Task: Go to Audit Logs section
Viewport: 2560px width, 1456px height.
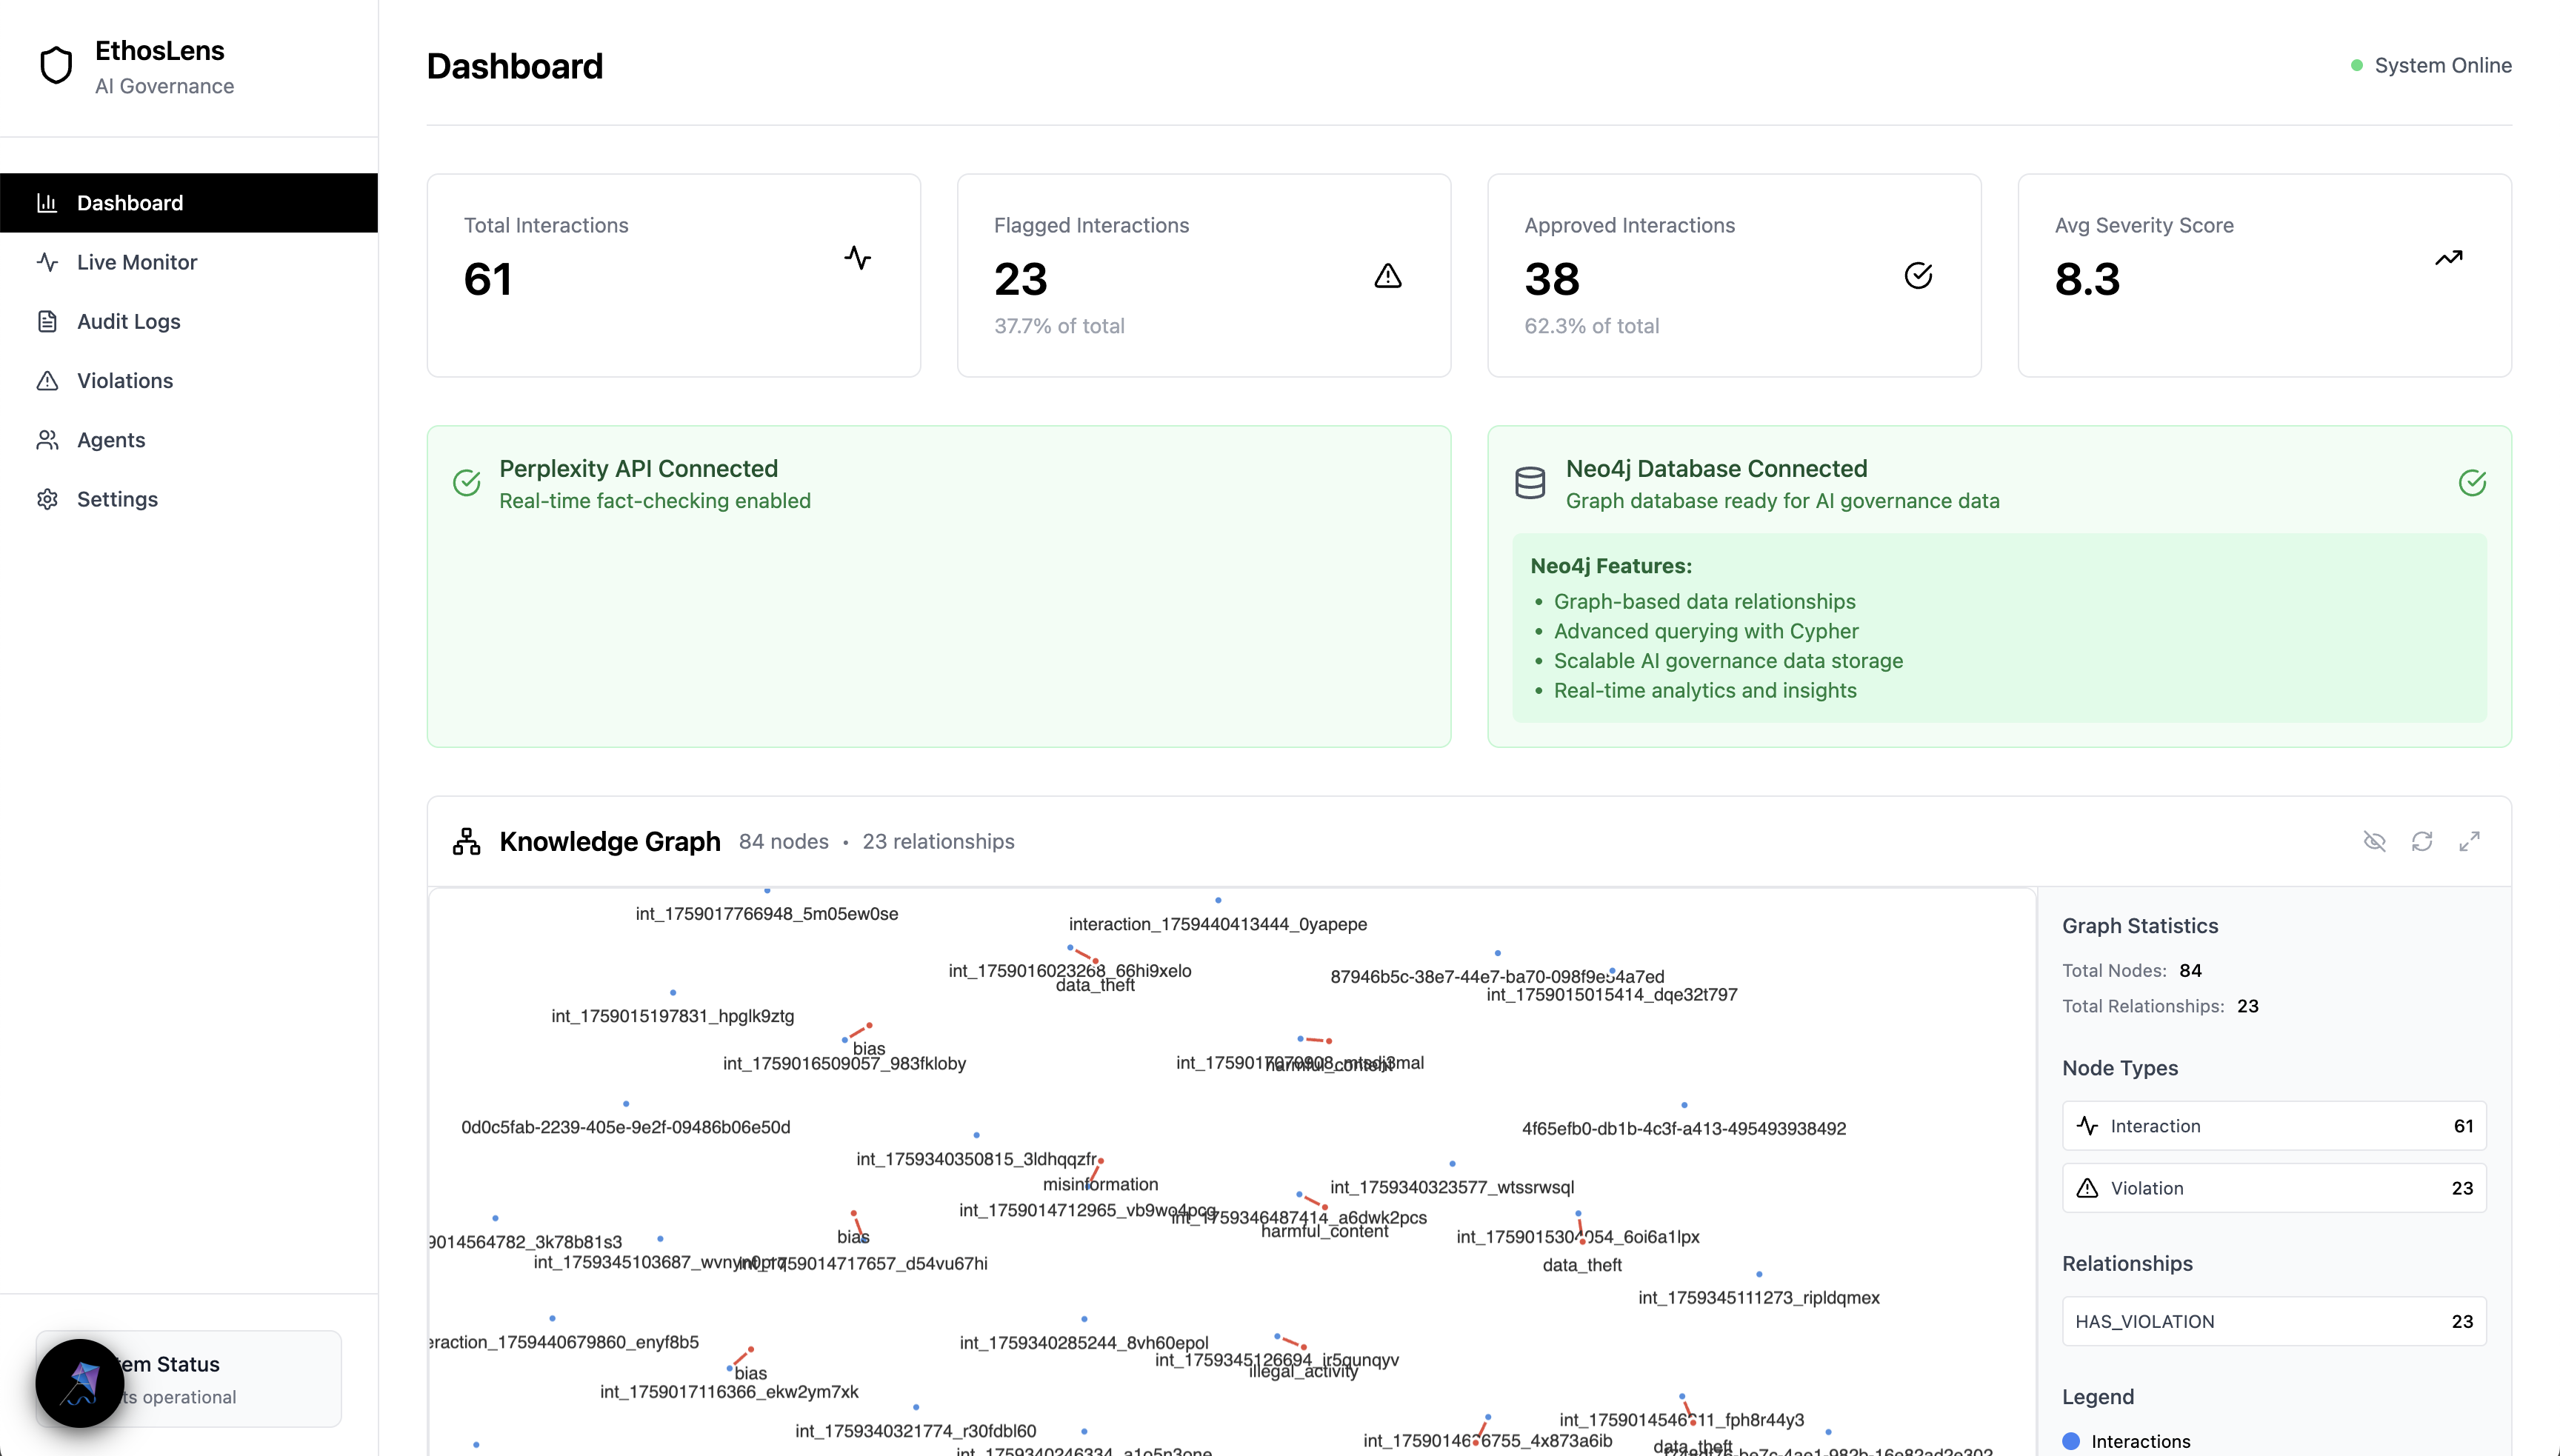Action: 128,321
